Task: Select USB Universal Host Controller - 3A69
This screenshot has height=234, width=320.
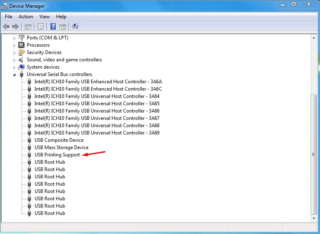Action: [x=97, y=133]
